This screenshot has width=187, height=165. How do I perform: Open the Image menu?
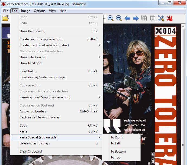click(25, 11)
